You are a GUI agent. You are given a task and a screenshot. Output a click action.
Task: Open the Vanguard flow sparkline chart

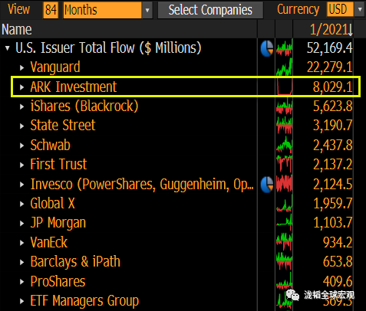(284, 67)
